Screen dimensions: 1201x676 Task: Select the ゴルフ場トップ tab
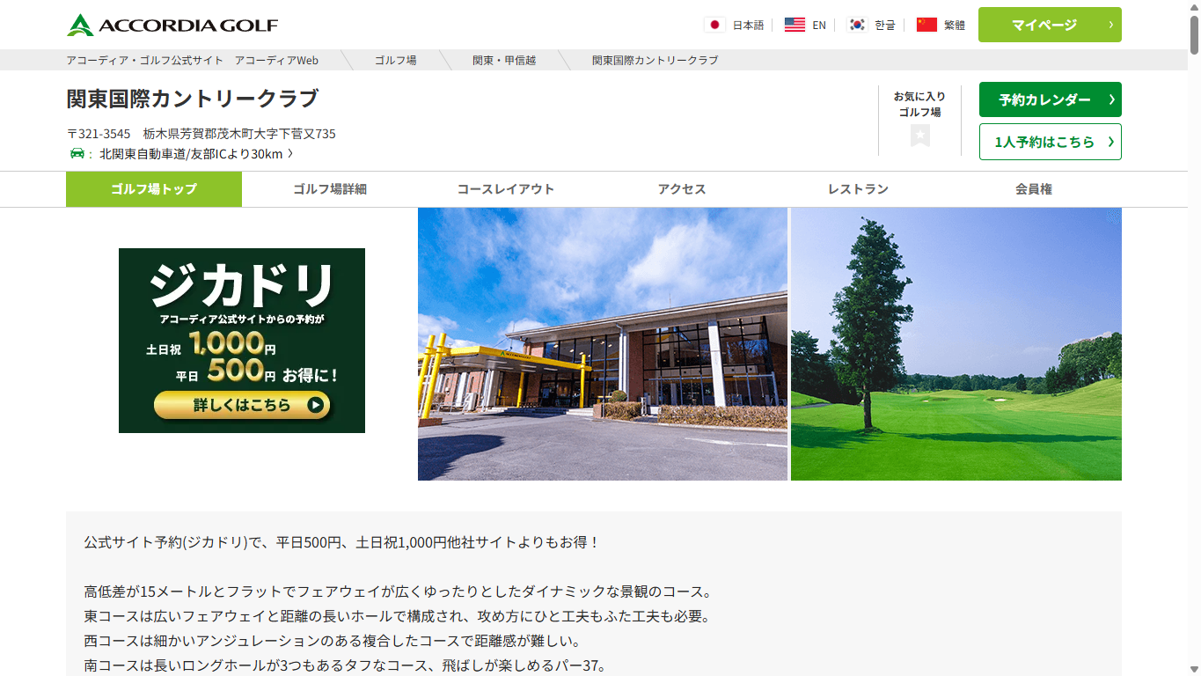[154, 189]
